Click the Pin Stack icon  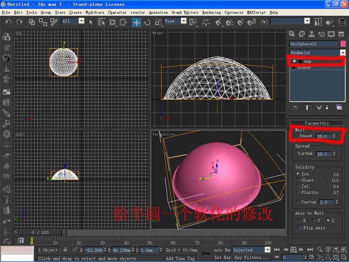pyautogui.click(x=295, y=108)
